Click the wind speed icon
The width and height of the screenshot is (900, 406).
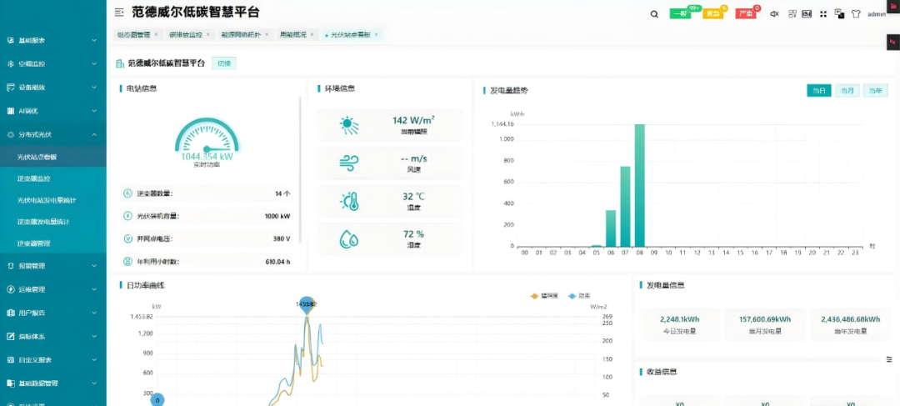[349, 163]
